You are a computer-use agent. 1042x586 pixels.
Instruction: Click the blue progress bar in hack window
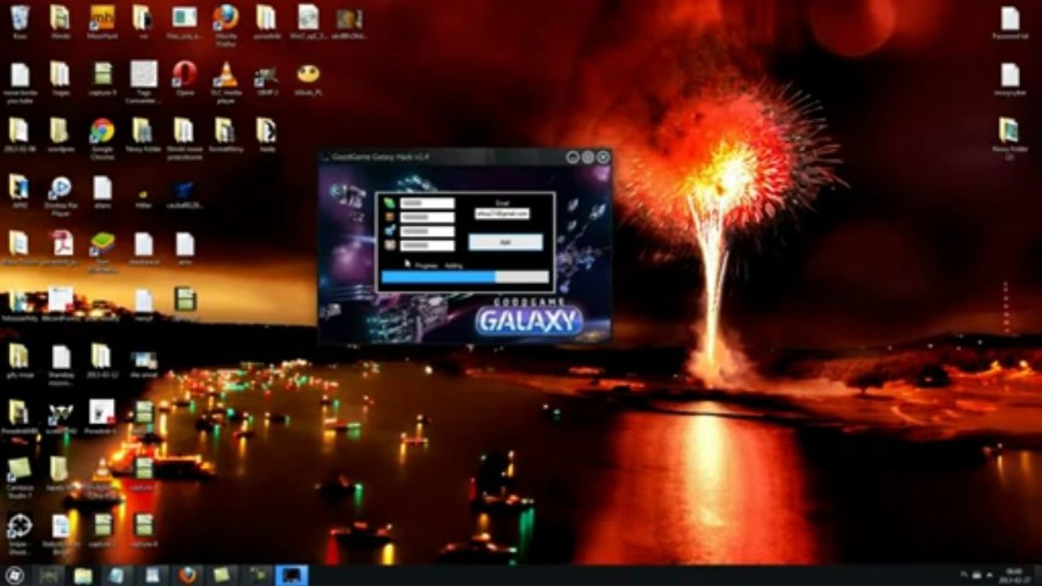[464, 277]
